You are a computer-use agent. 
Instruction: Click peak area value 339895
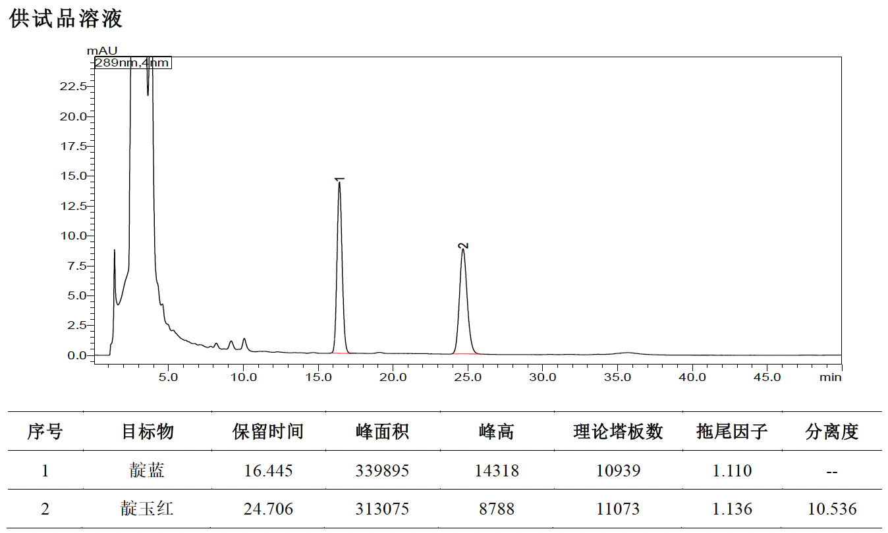pyautogui.click(x=382, y=471)
